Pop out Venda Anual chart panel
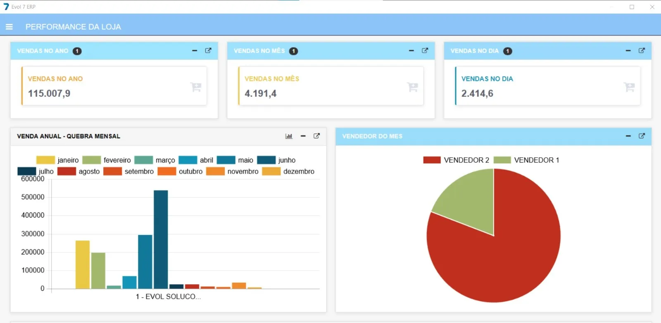661x323 pixels. pos(316,136)
